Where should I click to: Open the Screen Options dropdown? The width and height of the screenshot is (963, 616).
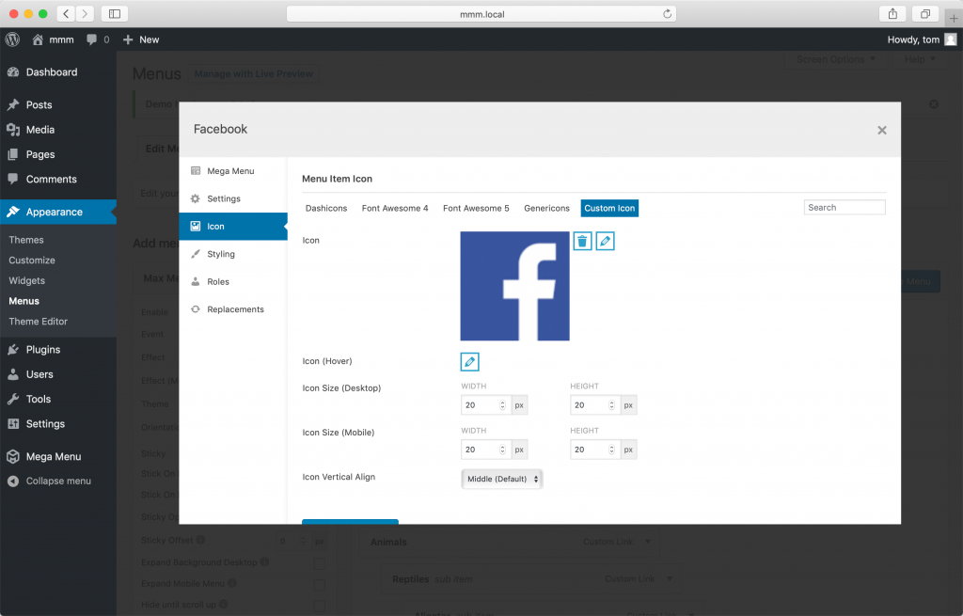click(836, 59)
